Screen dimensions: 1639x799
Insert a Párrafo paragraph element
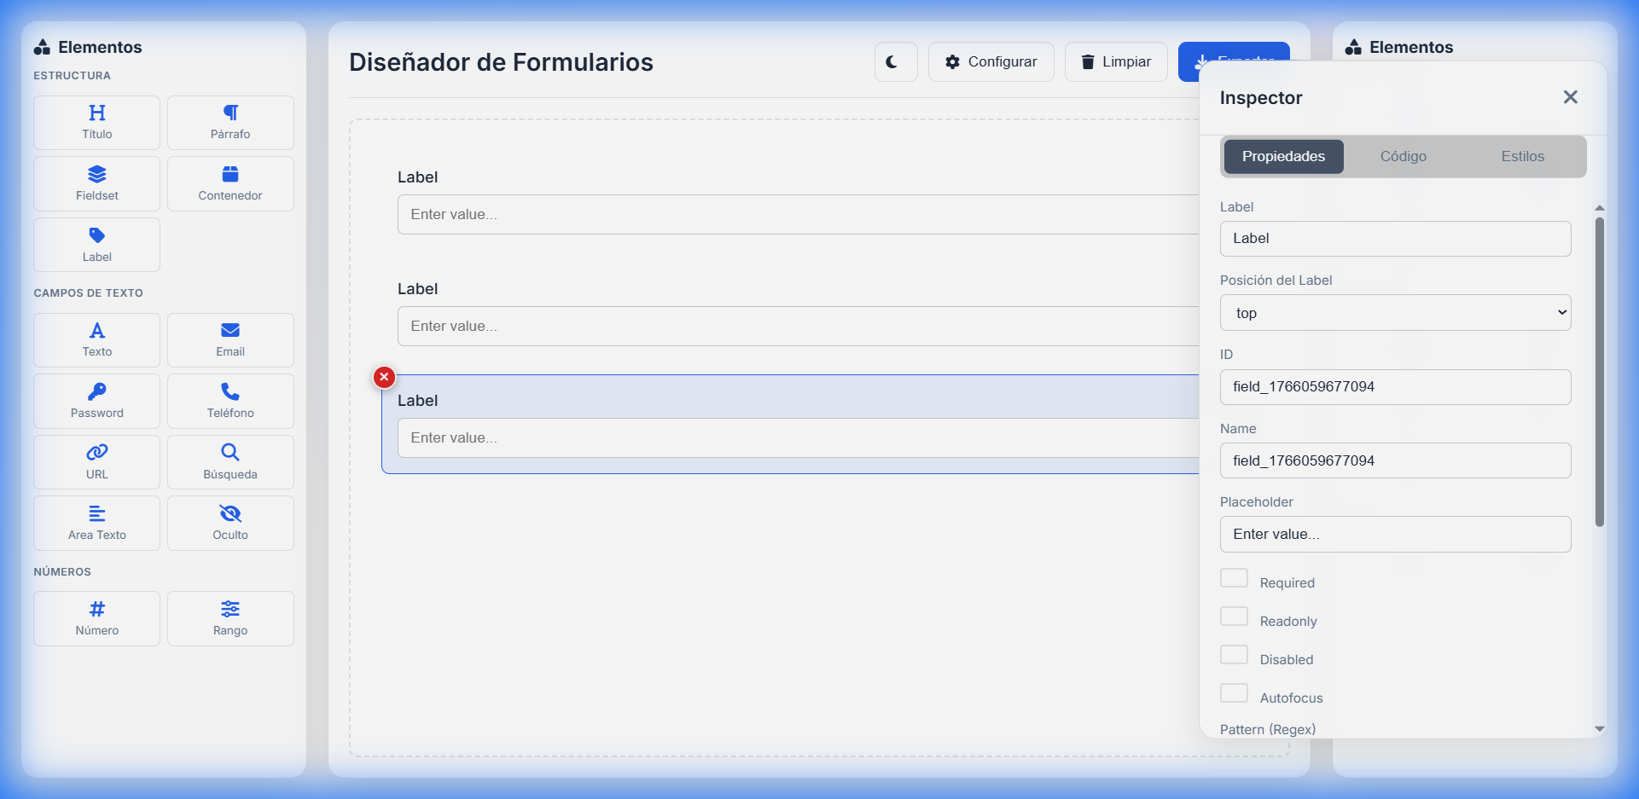[230, 122]
